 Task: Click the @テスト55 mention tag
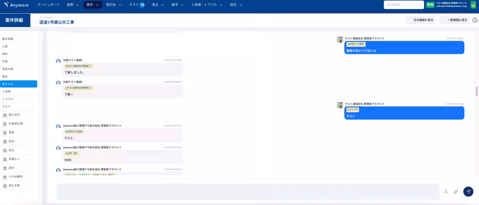coord(352,109)
